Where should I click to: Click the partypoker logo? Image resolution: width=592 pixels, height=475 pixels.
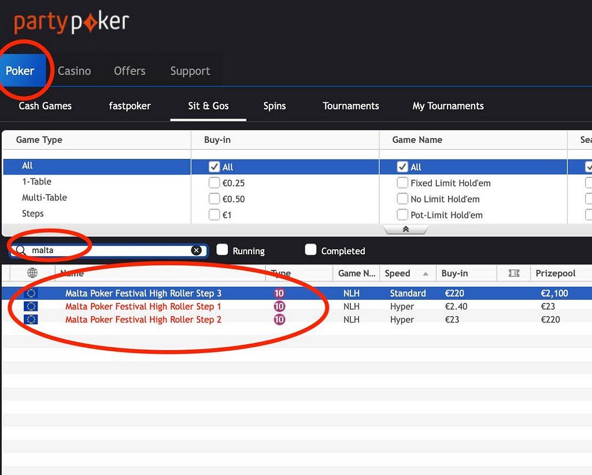click(71, 23)
